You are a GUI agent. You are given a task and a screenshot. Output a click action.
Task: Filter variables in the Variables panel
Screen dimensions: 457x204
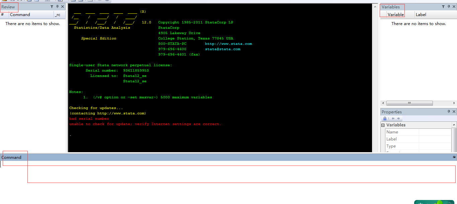[443, 7]
